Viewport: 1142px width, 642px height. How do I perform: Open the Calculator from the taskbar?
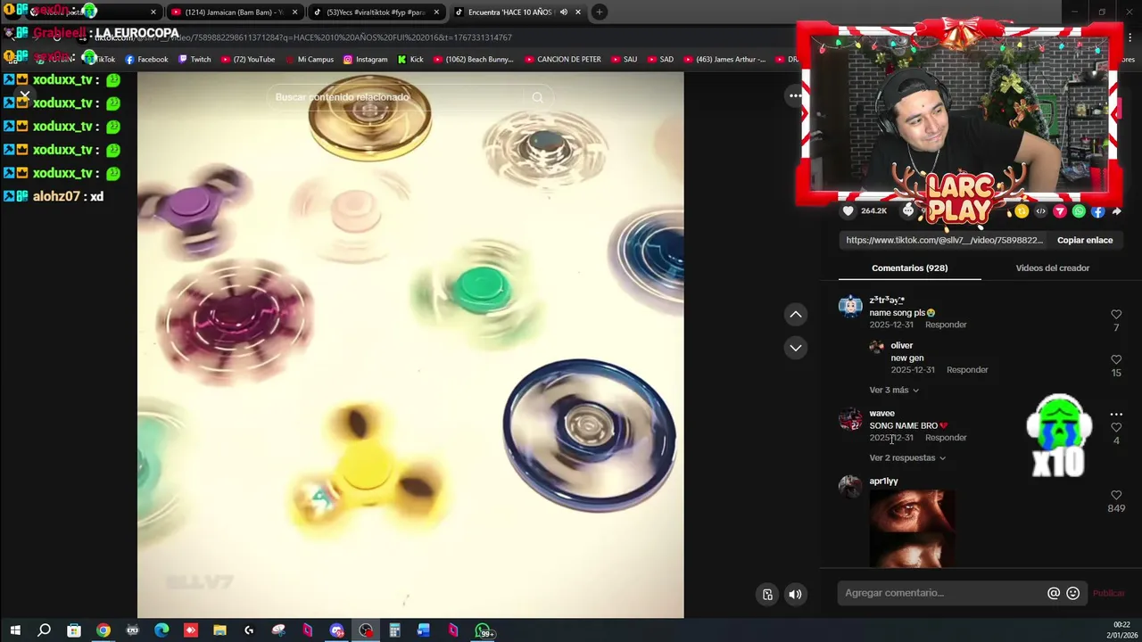(394, 630)
